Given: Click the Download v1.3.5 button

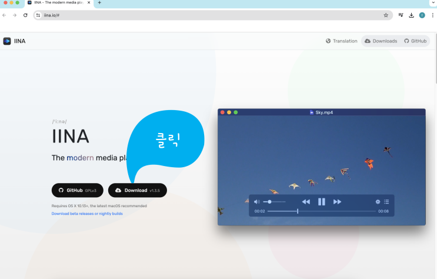Looking at the screenshot, I should (x=138, y=190).
